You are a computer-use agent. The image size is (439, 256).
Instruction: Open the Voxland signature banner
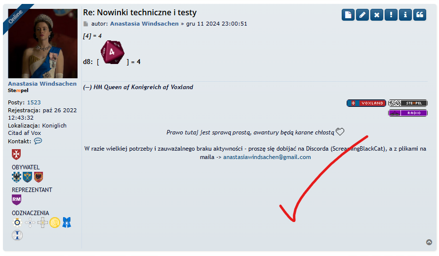(366, 103)
